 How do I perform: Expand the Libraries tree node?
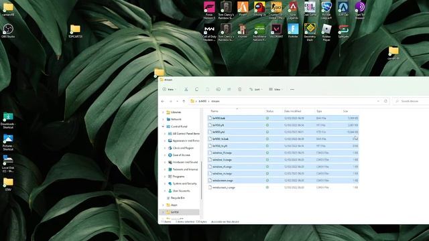click(x=163, y=112)
